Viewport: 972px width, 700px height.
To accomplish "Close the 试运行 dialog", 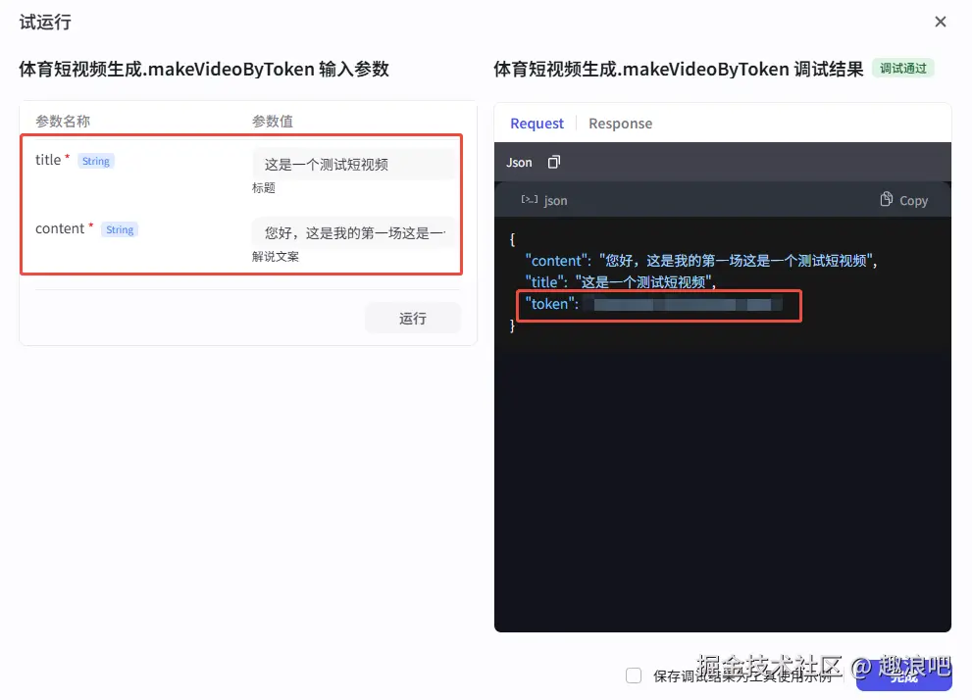I will [x=940, y=22].
